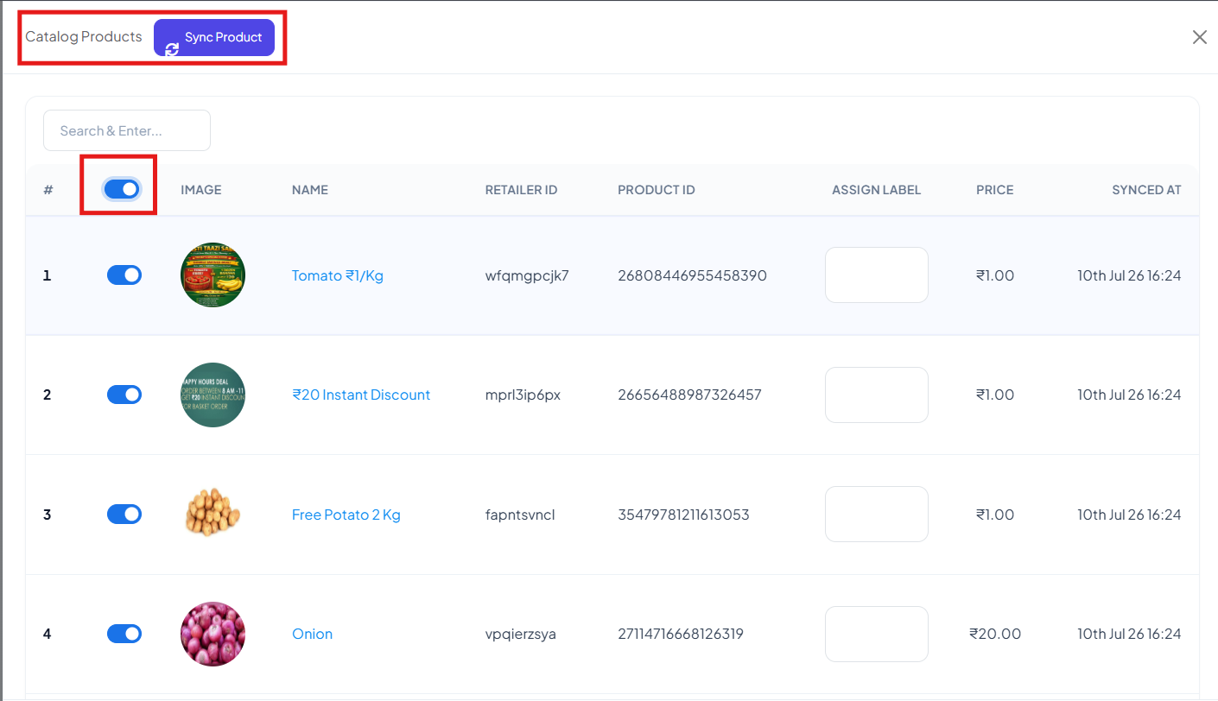Image resolution: width=1218 pixels, height=701 pixels.
Task: Open the Tomato ₹1/Kg product link
Action: coord(338,275)
